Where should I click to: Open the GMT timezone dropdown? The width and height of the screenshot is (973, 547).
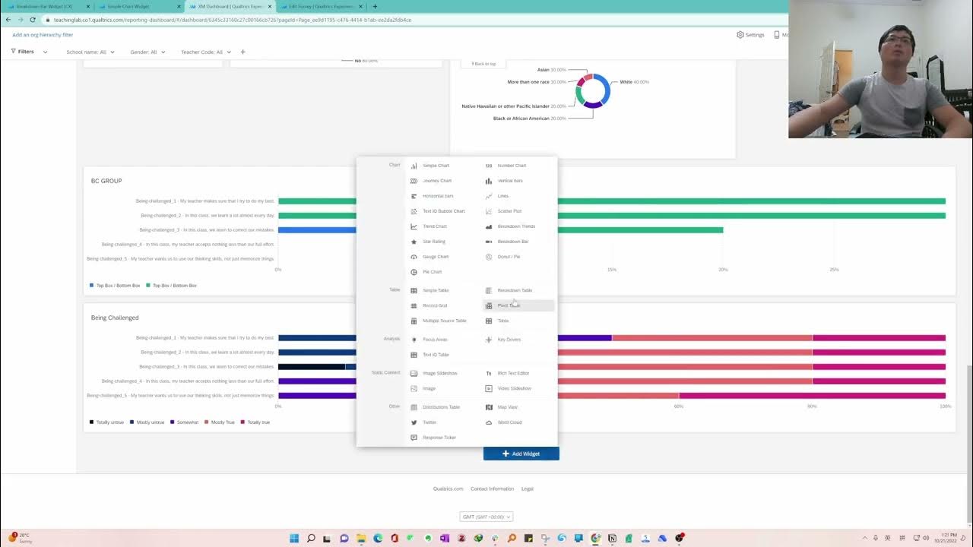[486, 517]
